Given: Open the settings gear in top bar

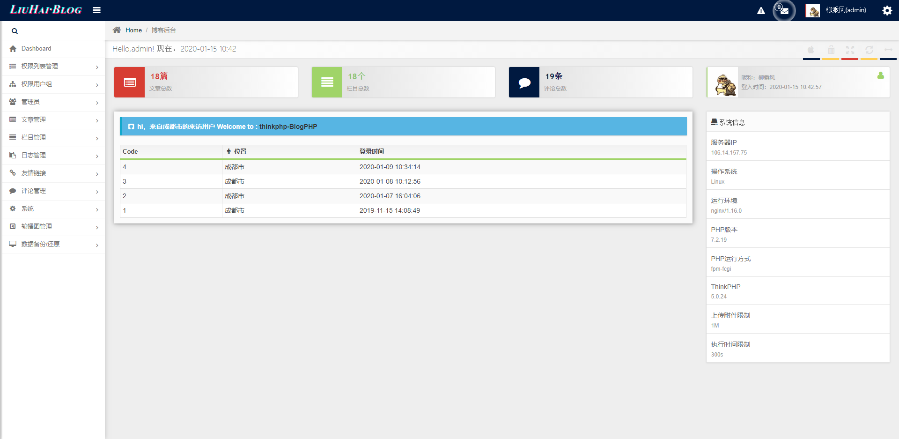Looking at the screenshot, I should [x=887, y=10].
